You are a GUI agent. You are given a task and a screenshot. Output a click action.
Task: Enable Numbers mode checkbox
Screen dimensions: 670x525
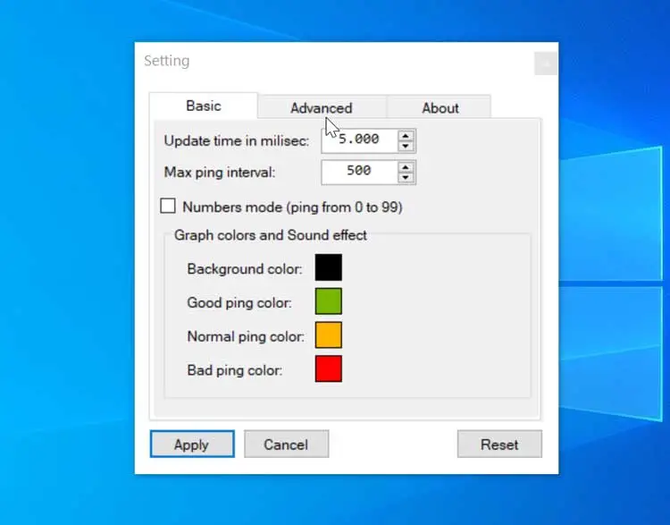point(168,206)
